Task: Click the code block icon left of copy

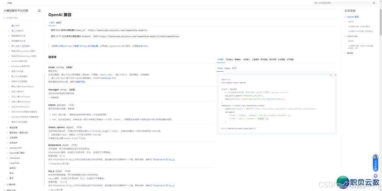Action: pyautogui.click(x=331, y=75)
